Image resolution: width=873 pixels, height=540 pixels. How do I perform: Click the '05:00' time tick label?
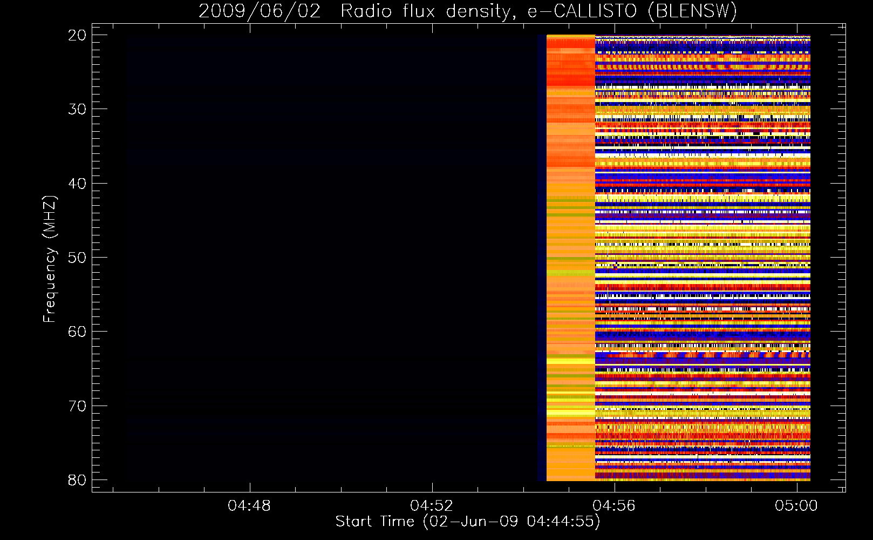click(x=796, y=506)
